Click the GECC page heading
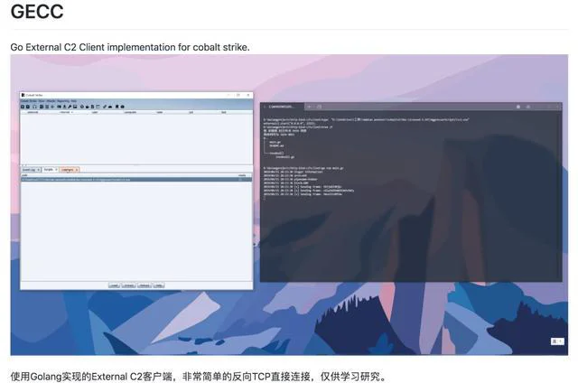The height and width of the screenshot is (383, 578). click(37, 11)
